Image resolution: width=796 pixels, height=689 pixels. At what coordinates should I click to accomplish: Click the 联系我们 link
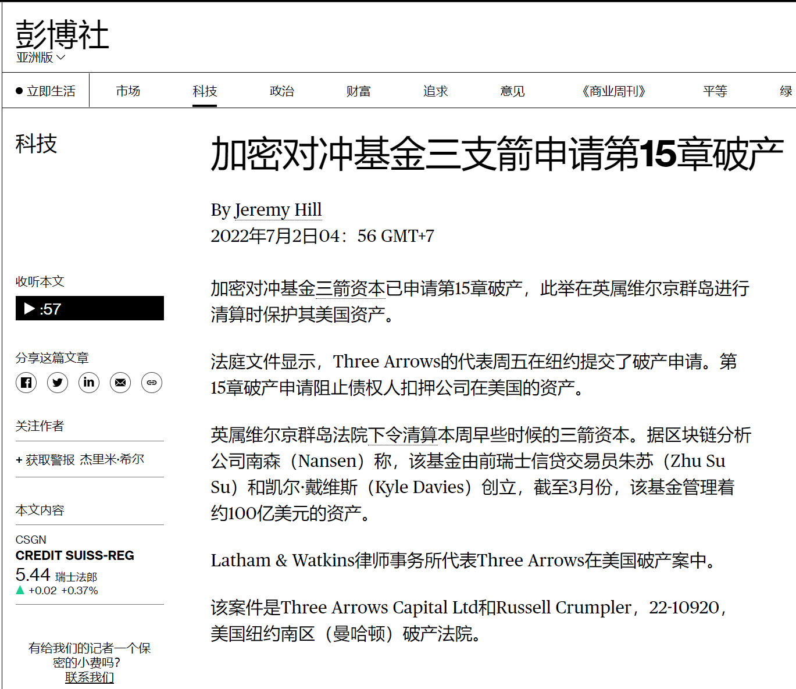[x=90, y=677]
